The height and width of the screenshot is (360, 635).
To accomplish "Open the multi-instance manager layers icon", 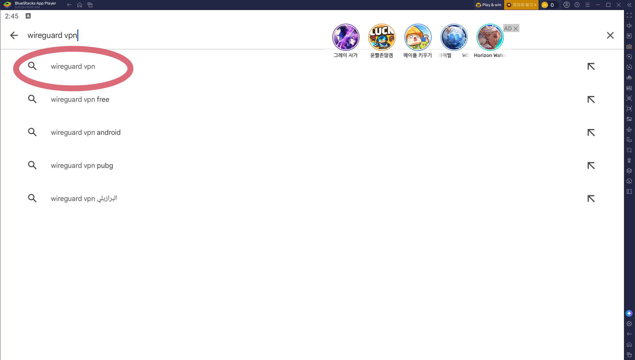I will pos(629,171).
